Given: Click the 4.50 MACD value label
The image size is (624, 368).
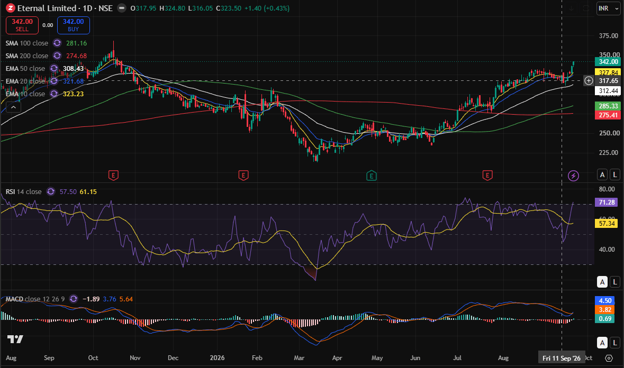Looking at the screenshot, I should point(605,301).
